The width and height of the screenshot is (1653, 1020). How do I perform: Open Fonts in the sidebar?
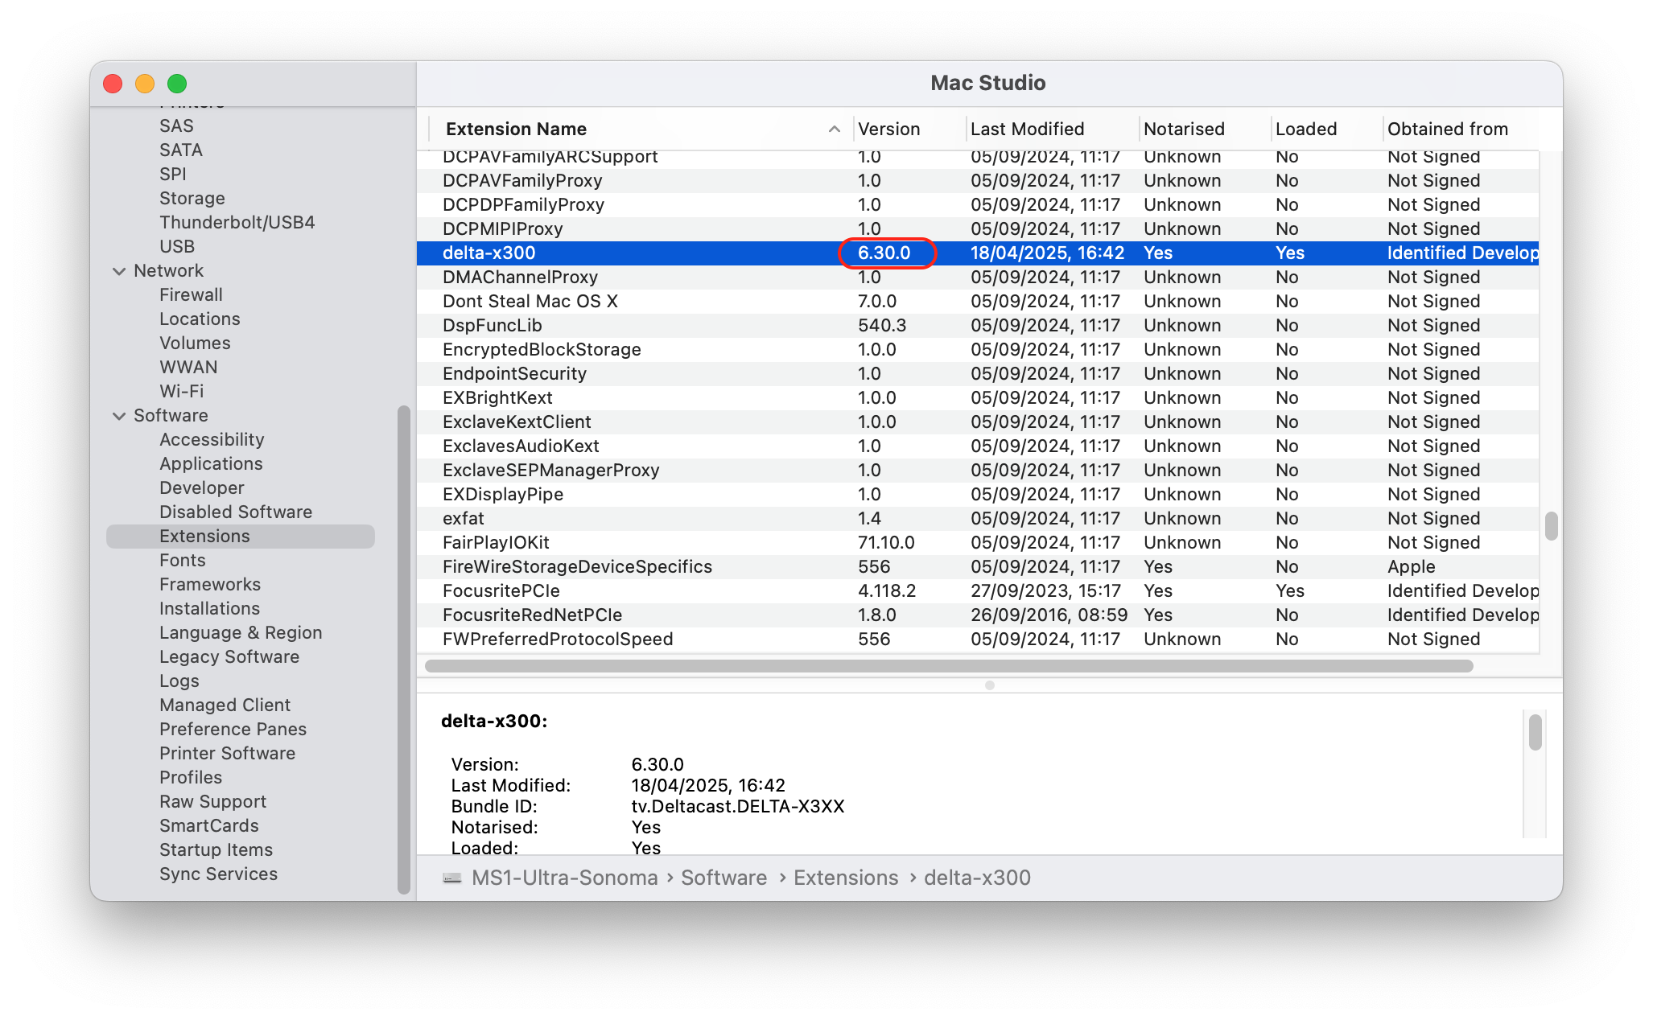pyautogui.click(x=183, y=561)
